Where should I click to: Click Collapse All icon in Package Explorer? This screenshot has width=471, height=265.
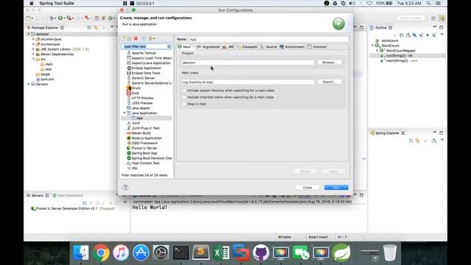(90, 27)
